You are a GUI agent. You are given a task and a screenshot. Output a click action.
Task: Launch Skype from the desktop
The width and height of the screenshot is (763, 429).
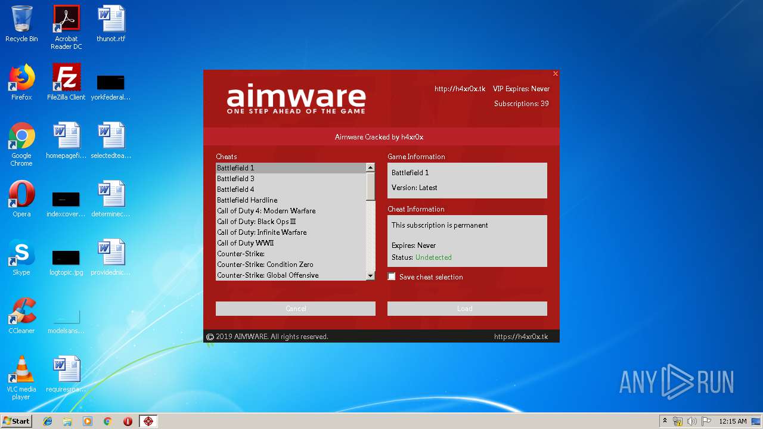(21, 257)
